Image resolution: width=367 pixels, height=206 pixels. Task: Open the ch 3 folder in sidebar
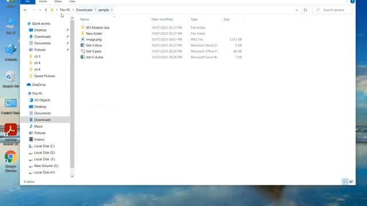pos(37,56)
